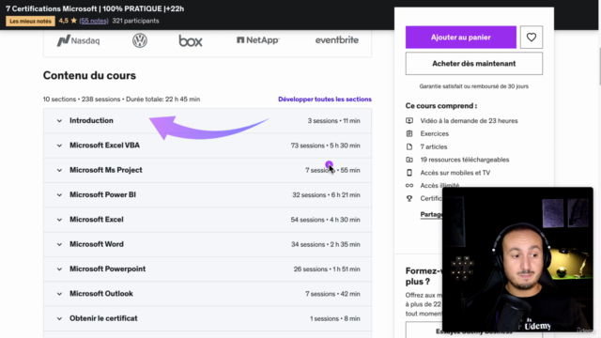
Task: Expand the Microsoft Outlook chevron
Action: 59,294
